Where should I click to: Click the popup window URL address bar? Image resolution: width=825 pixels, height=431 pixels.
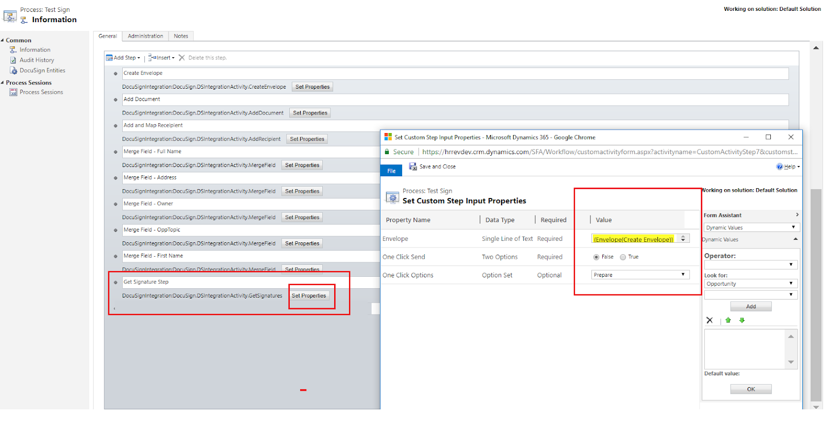click(x=609, y=152)
